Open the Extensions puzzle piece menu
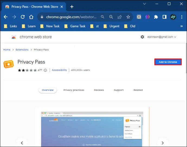 coord(156,17)
